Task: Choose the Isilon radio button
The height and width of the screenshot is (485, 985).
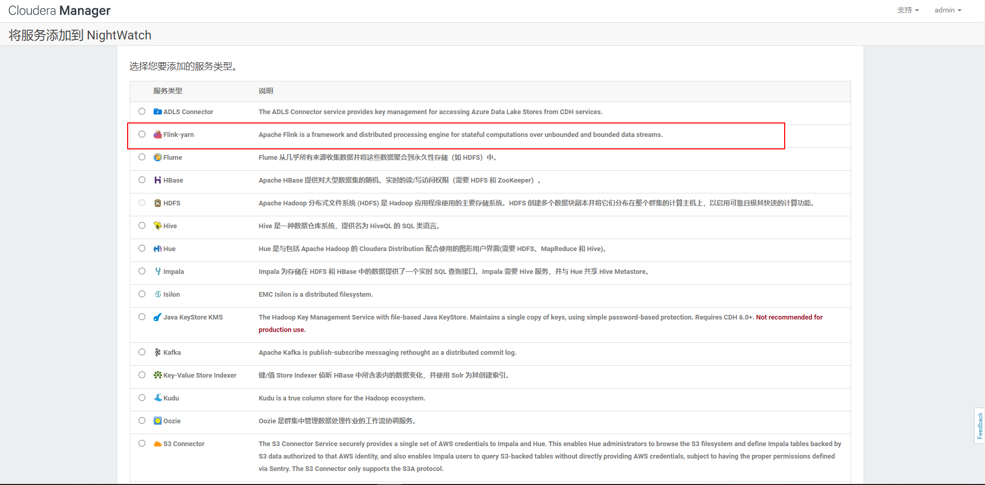Action: (142, 294)
